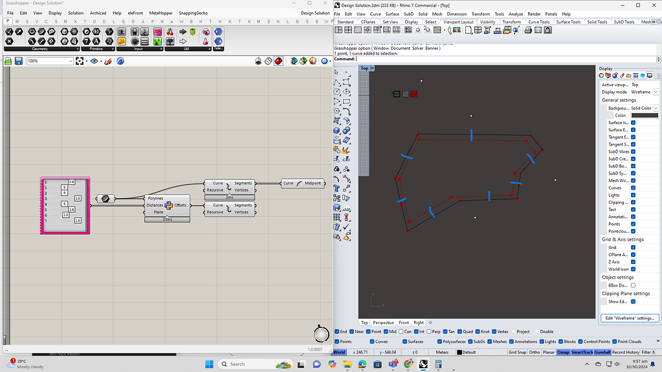Uncheck the Curves display setting
Screen dimensions: 662x372
coord(633,188)
